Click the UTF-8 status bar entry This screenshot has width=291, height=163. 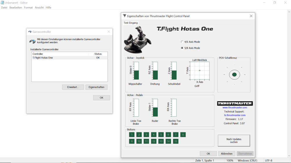tap(269, 161)
